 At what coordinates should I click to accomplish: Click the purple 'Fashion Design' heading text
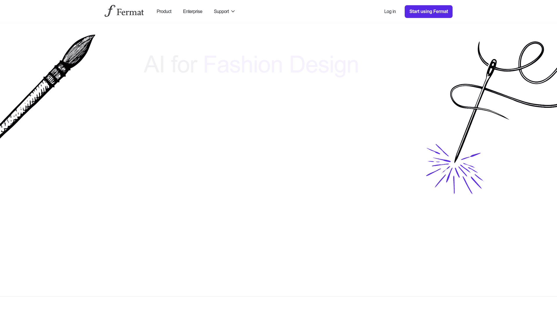pyautogui.click(x=281, y=64)
